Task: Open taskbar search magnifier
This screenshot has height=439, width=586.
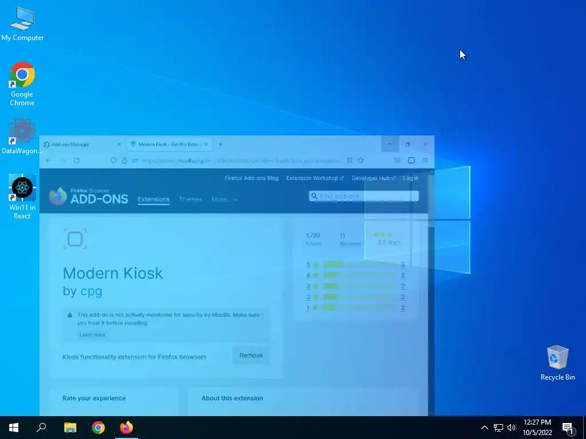Action: [41, 428]
